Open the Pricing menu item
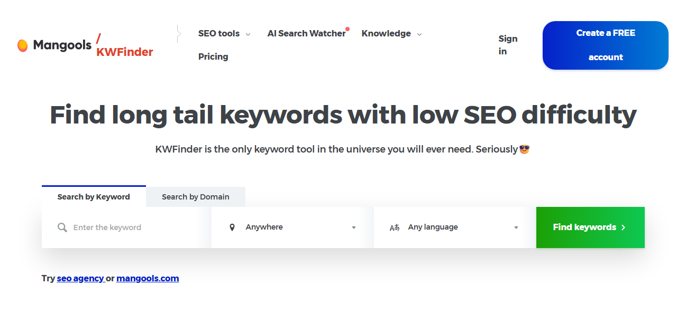The width and height of the screenshot is (686, 323). point(213,56)
